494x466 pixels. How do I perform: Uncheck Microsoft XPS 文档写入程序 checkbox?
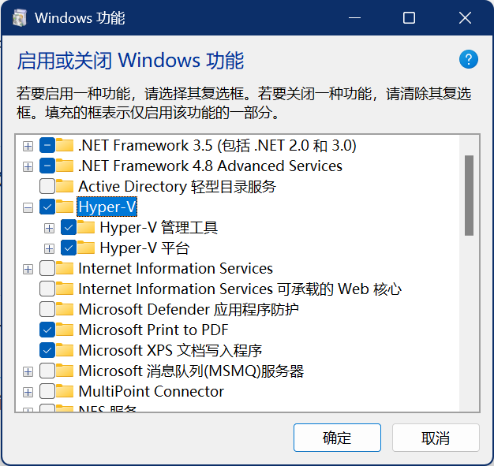point(47,350)
